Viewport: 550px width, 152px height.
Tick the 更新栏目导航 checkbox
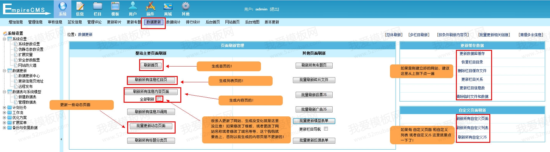[326, 129]
